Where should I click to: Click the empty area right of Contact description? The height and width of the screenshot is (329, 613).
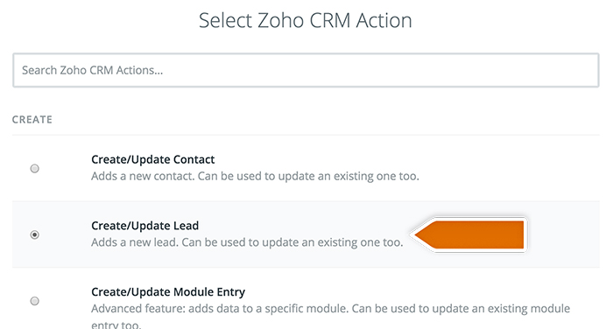508,176
